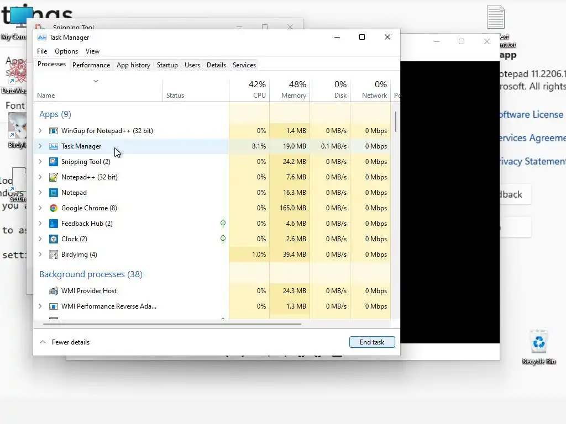566x424 pixels.
Task: Switch to the Performance tab
Action: tap(91, 65)
